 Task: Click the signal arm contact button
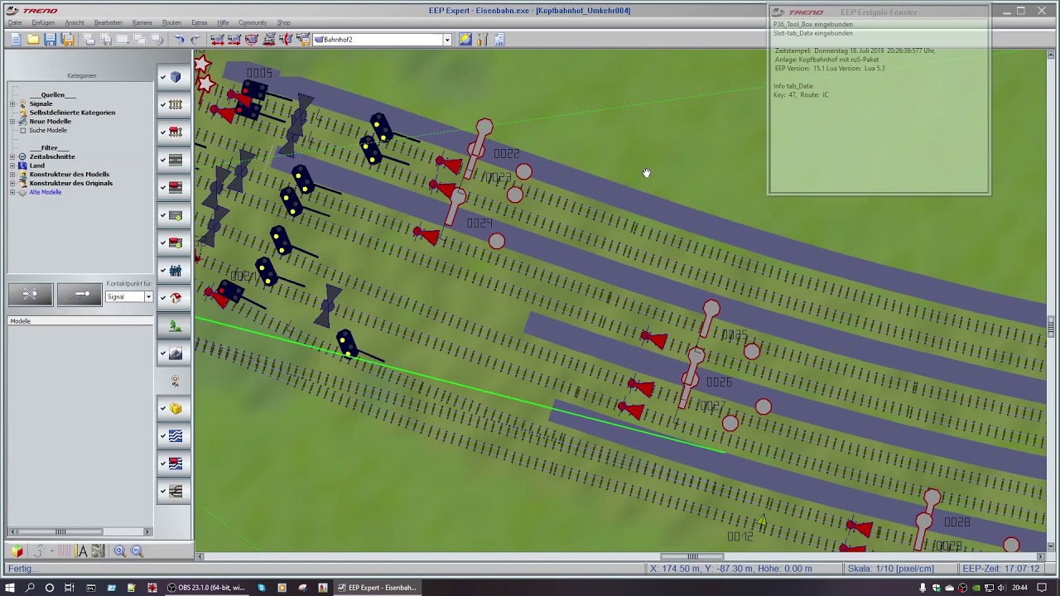pyautogui.click(x=79, y=294)
